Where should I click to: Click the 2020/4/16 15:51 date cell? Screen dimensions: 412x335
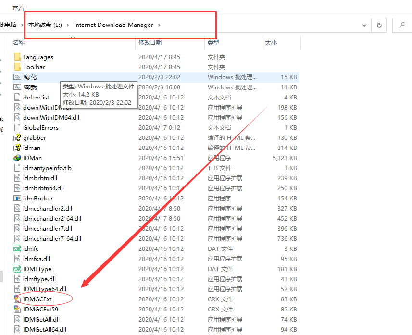pyautogui.click(x=161, y=158)
